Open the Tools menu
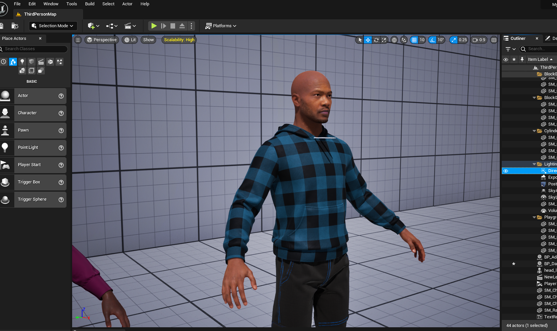The width and height of the screenshot is (557, 331). (x=72, y=4)
